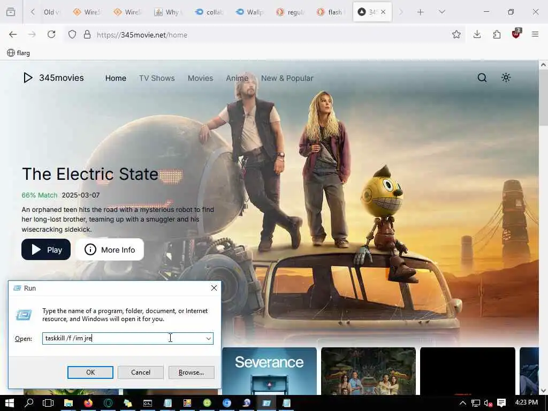Viewport: 548px width, 411px height.
Task: Open File Explorer from taskbar
Action: coord(68,403)
